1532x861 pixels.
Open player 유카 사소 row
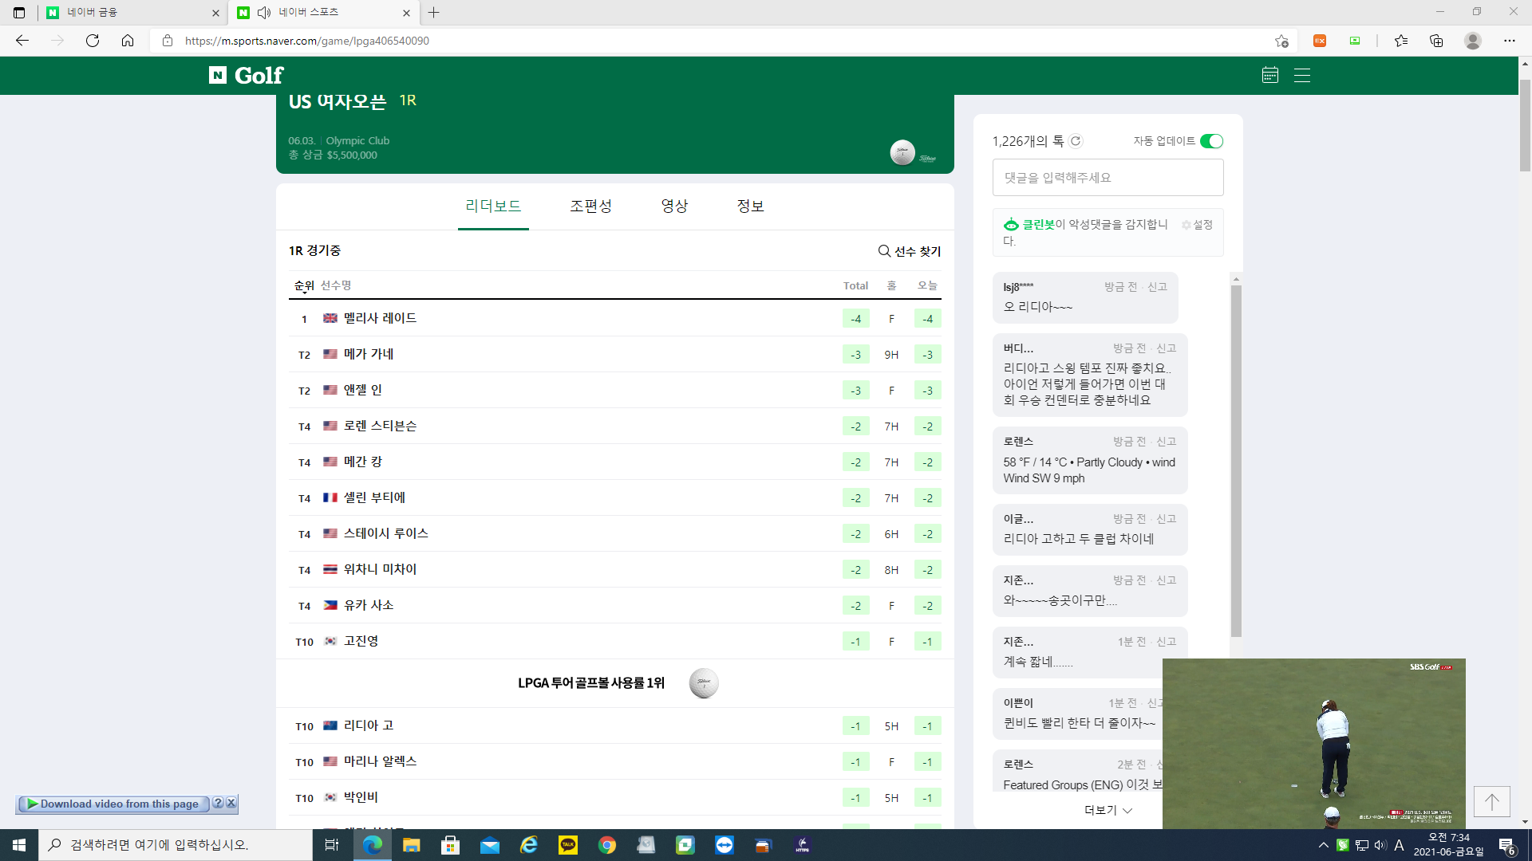click(x=614, y=605)
